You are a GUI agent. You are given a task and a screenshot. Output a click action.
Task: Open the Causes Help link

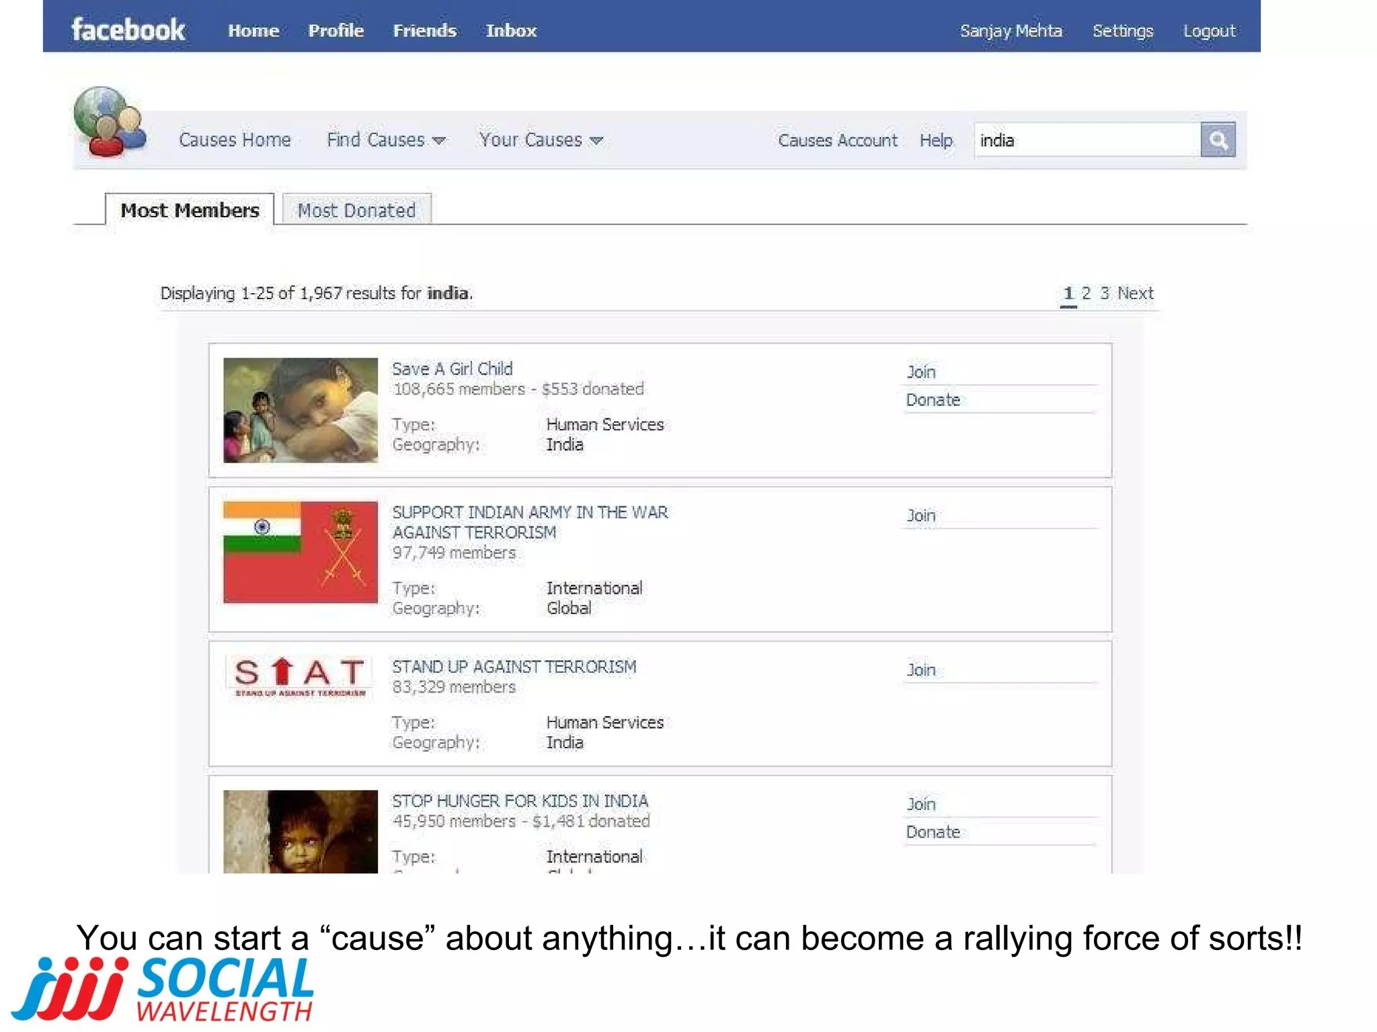click(x=936, y=141)
